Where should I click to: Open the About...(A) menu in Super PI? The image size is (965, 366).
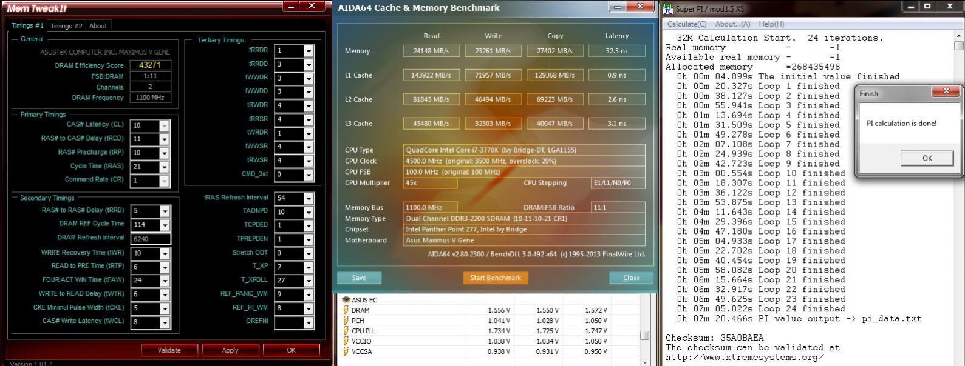point(732,24)
